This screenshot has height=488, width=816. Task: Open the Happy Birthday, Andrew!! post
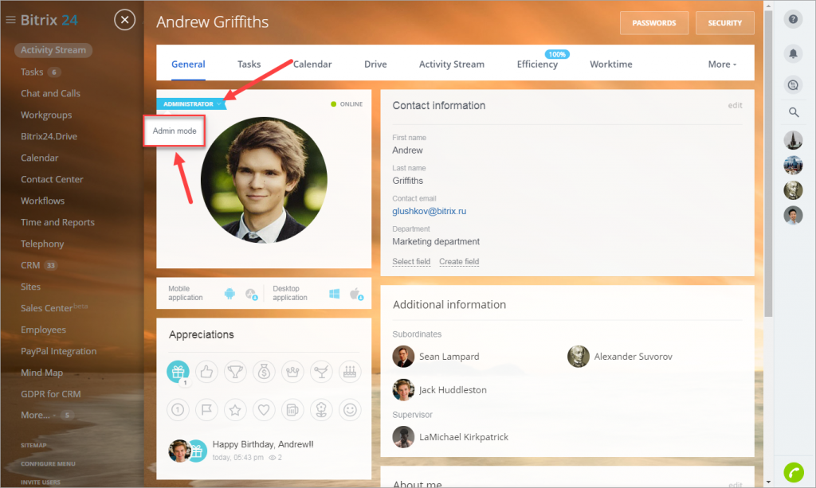(x=263, y=444)
